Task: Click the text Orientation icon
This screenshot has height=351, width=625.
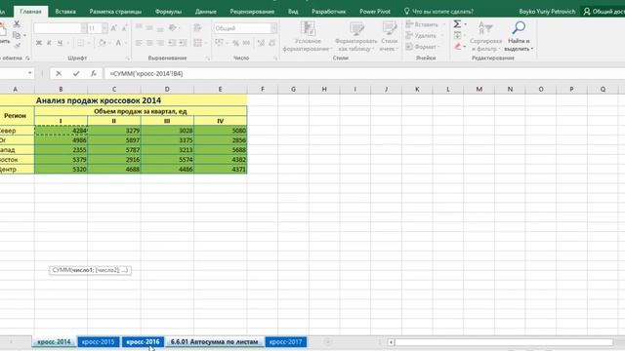Action: 173,28
